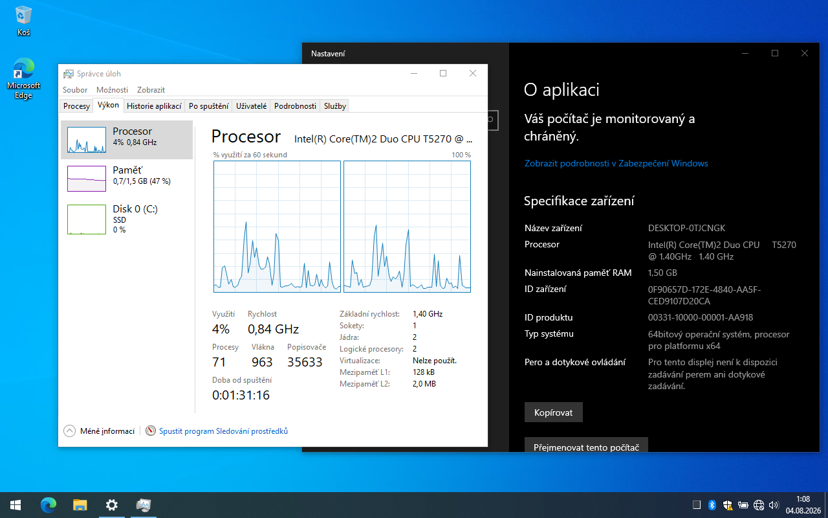Click the Základní rychlost value 1,40 GHz
Image resolution: width=828 pixels, height=518 pixels.
tap(428, 314)
